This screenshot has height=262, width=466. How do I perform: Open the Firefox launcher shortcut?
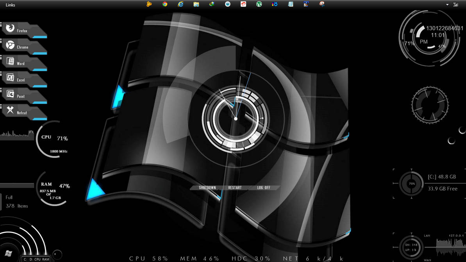pos(24,30)
